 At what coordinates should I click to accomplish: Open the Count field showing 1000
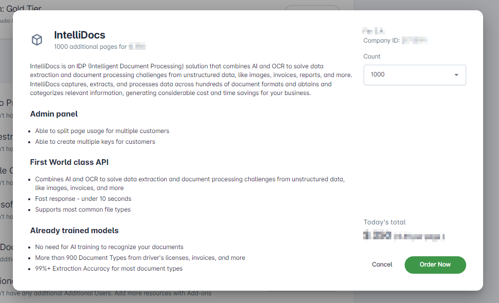[x=415, y=75]
